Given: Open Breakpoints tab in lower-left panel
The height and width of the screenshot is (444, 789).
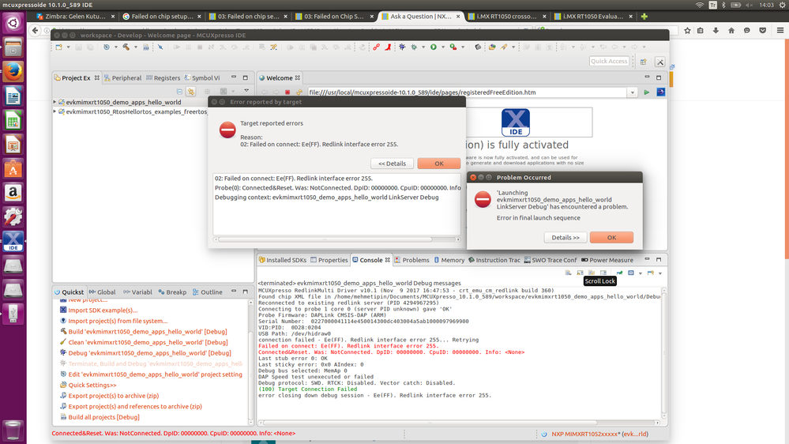Looking at the screenshot, I should pos(172,292).
